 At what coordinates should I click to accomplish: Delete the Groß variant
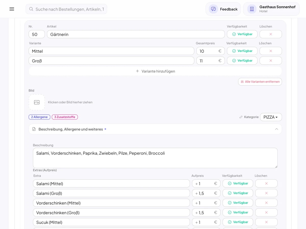pos(271,61)
